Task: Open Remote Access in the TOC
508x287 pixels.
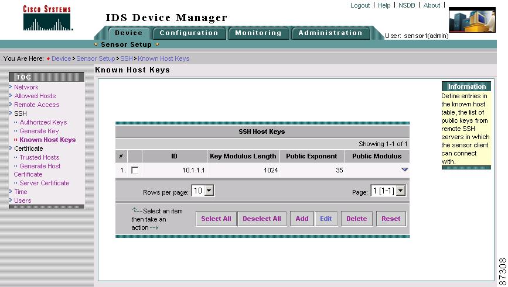Action: click(36, 105)
